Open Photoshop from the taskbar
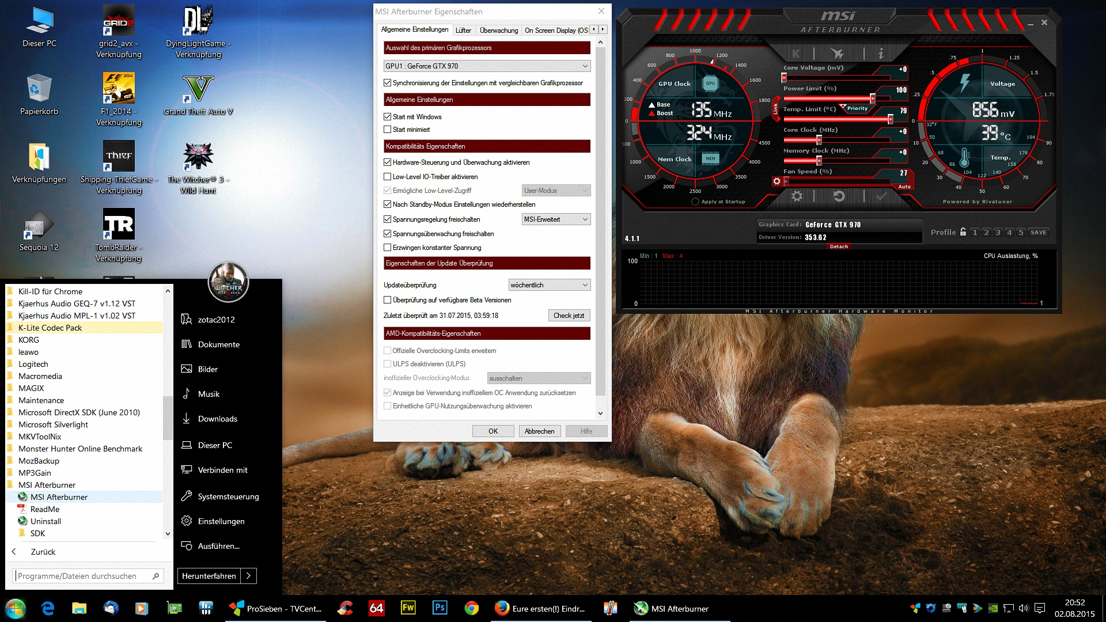 (440, 608)
